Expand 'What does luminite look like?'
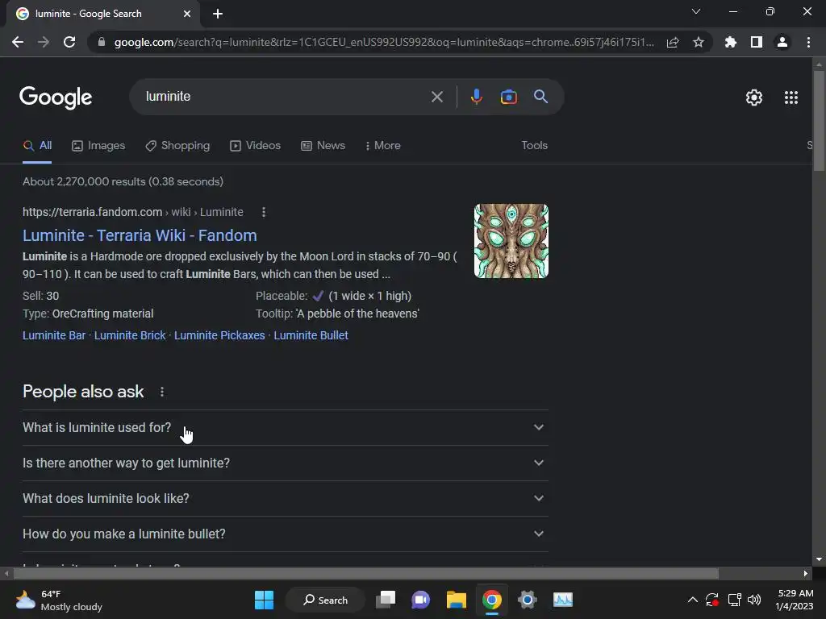The image size is (826, 619). click(x=285, y=498)
